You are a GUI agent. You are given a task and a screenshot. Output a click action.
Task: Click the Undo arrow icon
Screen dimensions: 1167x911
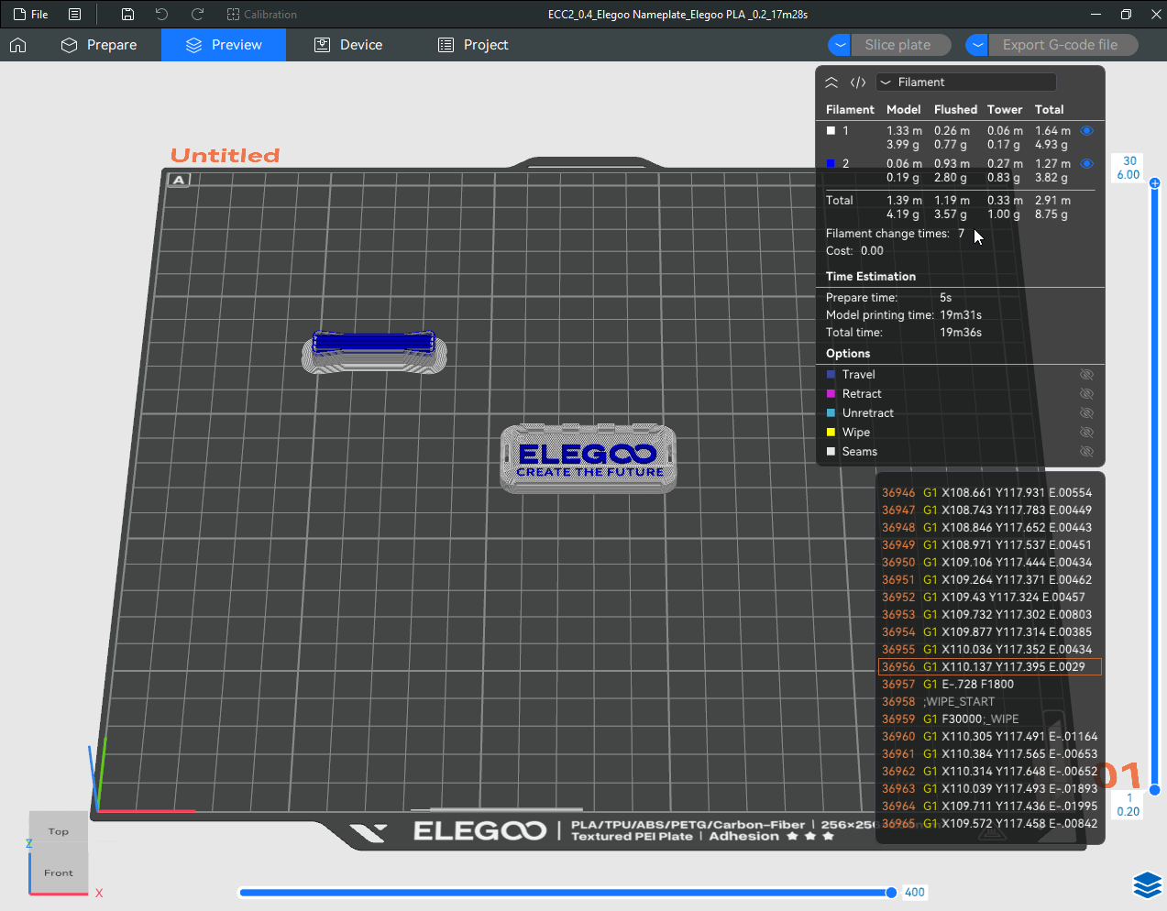point(162,15)
